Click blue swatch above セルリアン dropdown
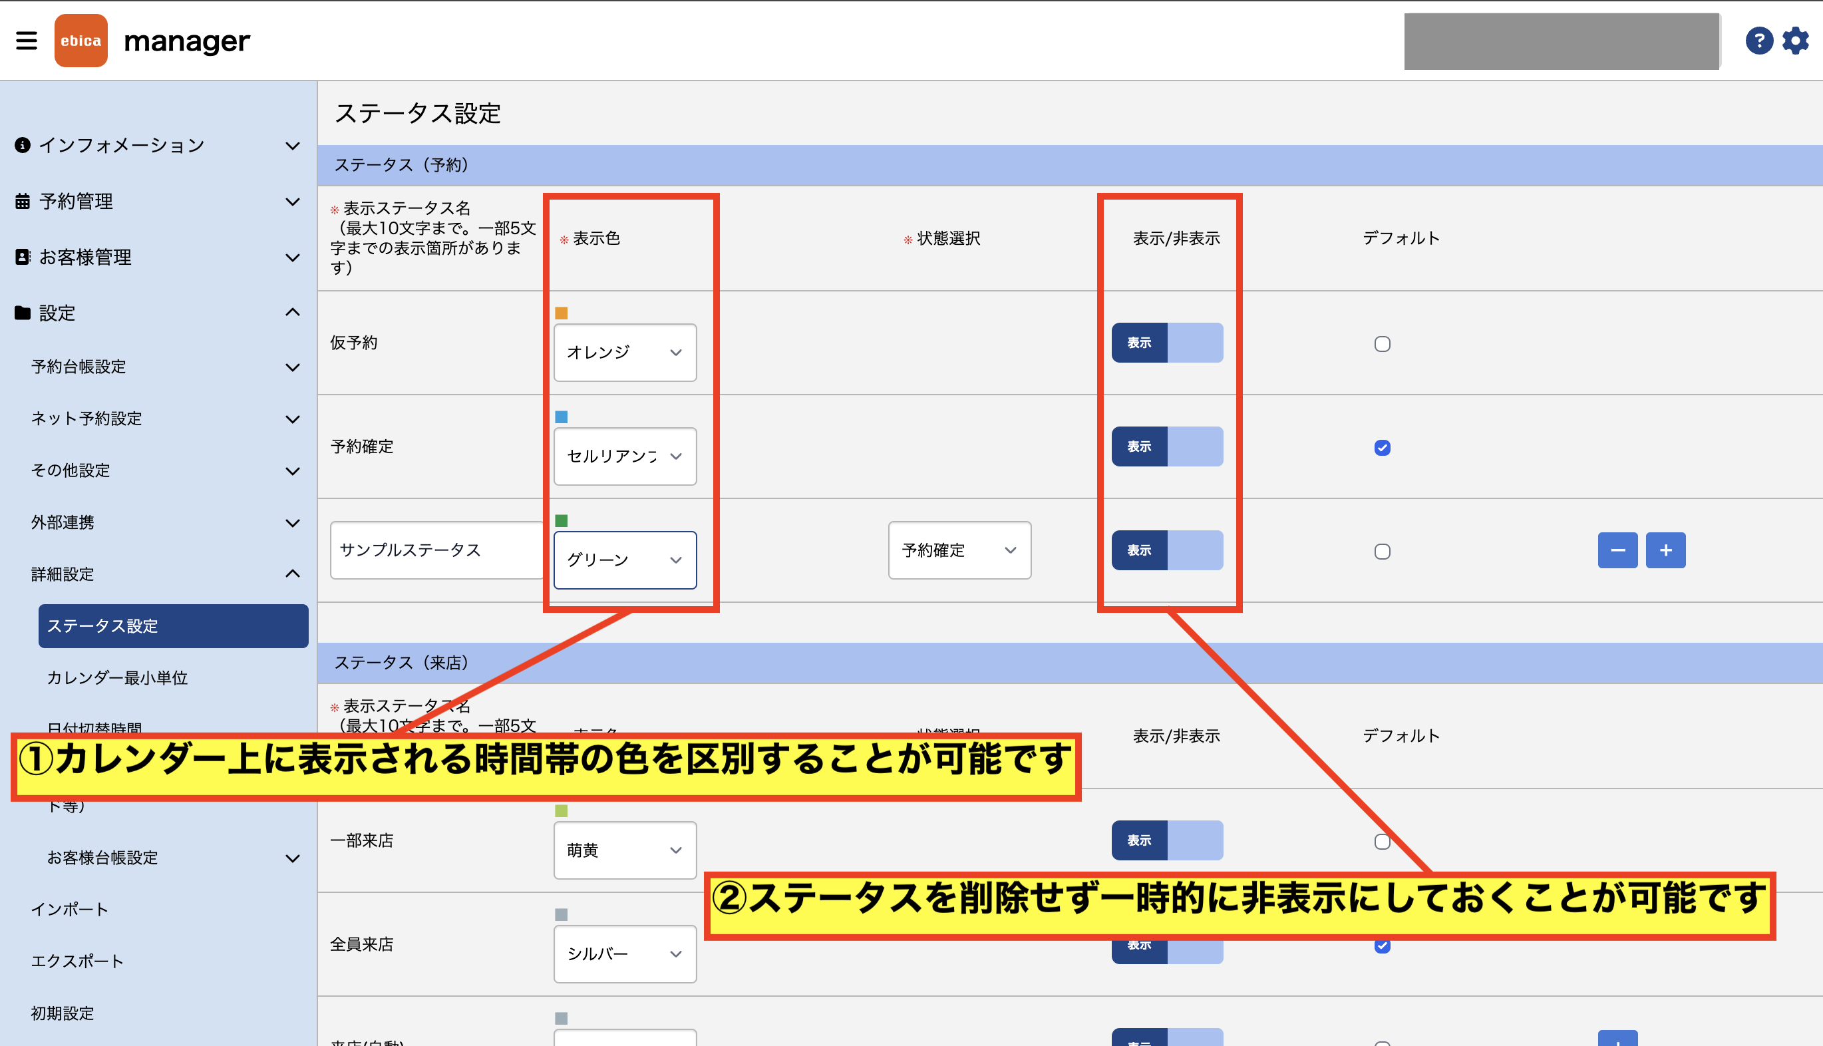The image size is (1823, 1046). pos(562,417)
